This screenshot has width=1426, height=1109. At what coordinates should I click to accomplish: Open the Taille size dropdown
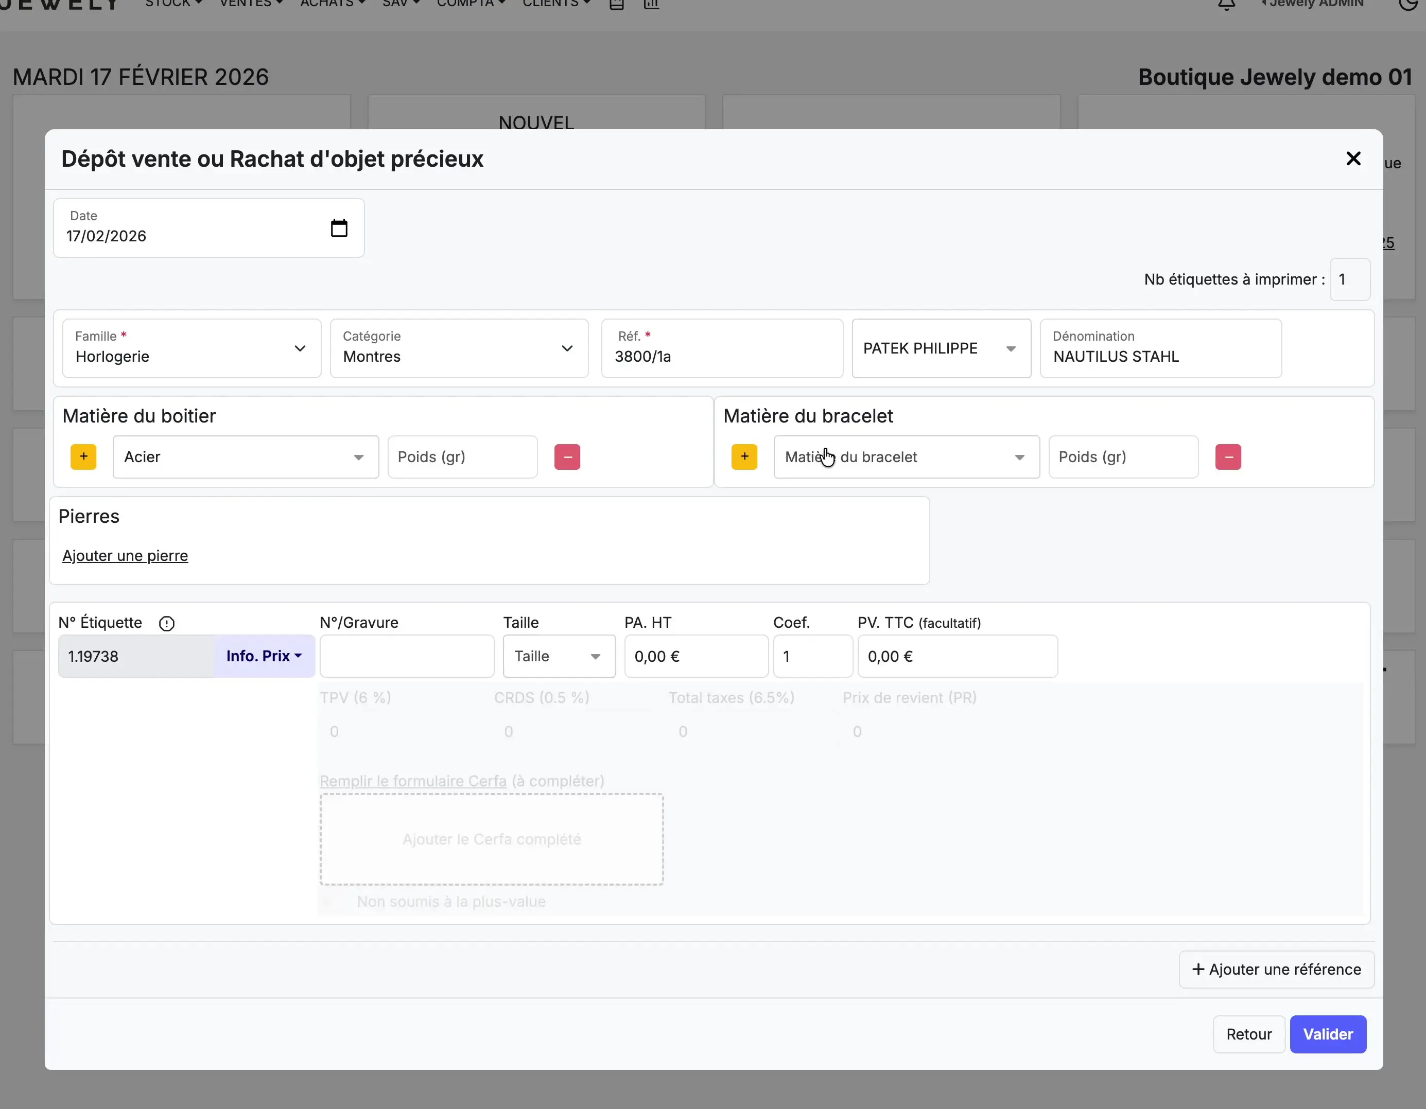[559, 656]
